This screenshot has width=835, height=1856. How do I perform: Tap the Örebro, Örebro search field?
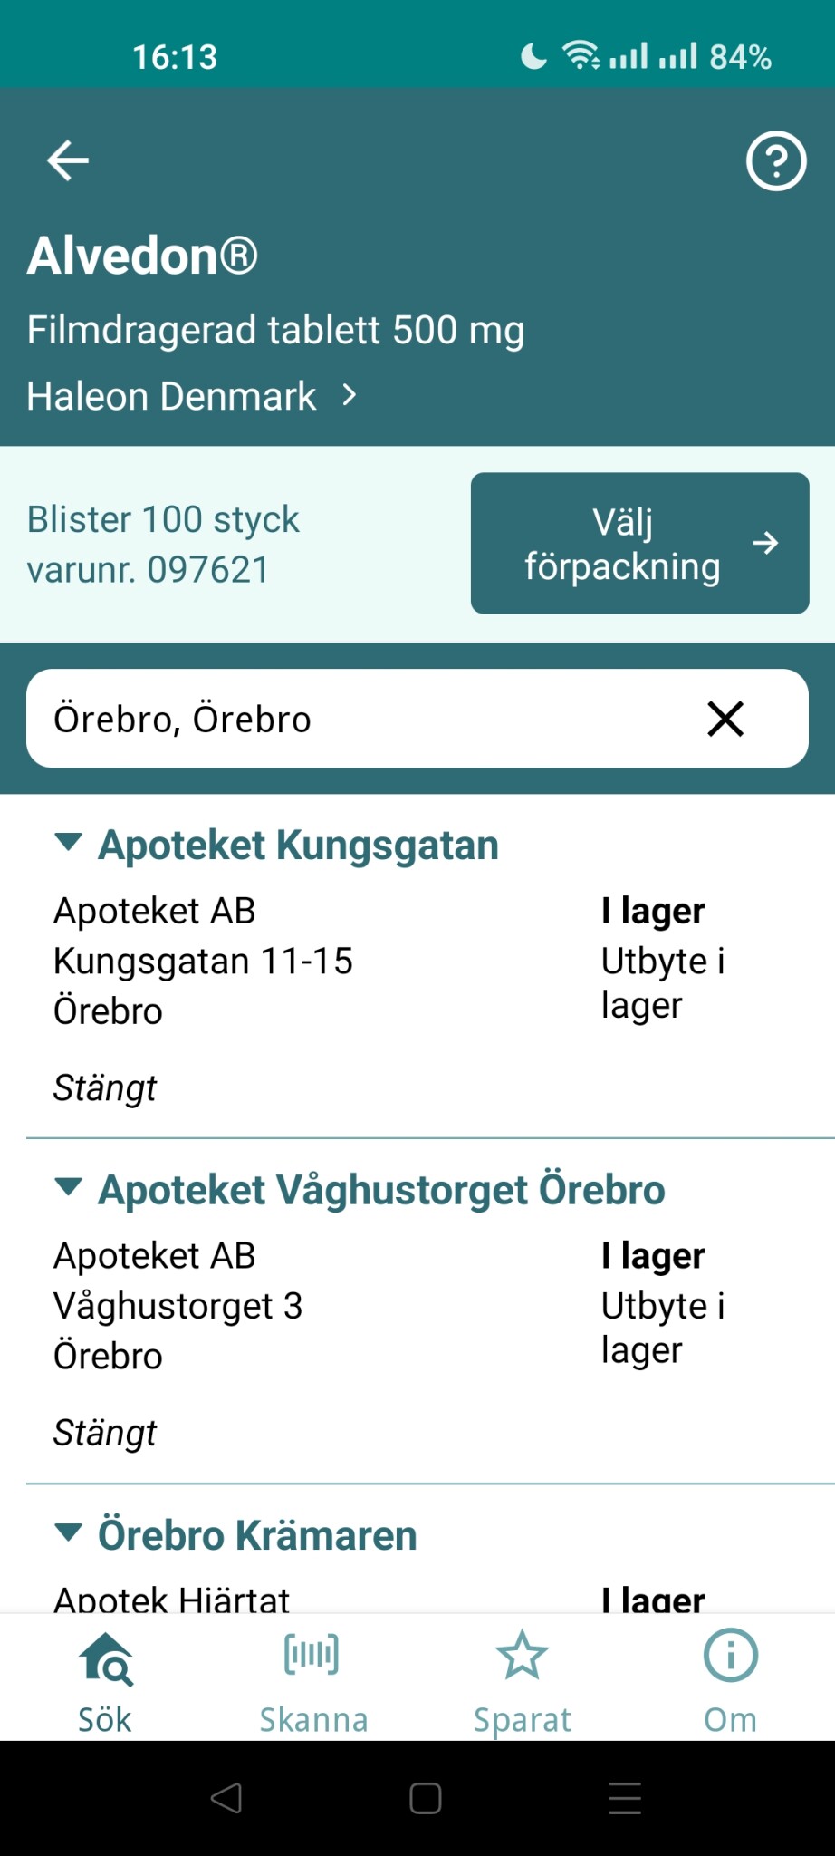pyautogui.click(x=362, y=719)
